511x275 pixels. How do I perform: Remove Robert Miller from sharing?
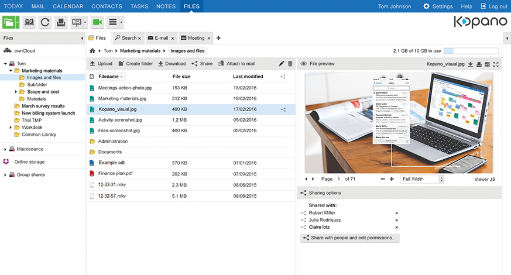click(397, 213)
